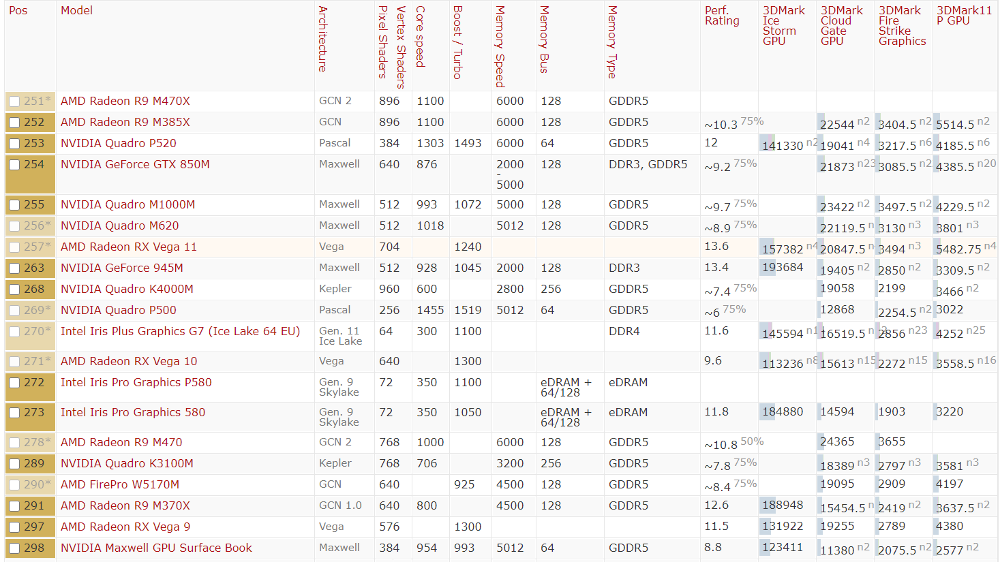Sort by Memory Speed header
Image resolution: width=1000 pixels, height=562 pixels.
point(500,46)
